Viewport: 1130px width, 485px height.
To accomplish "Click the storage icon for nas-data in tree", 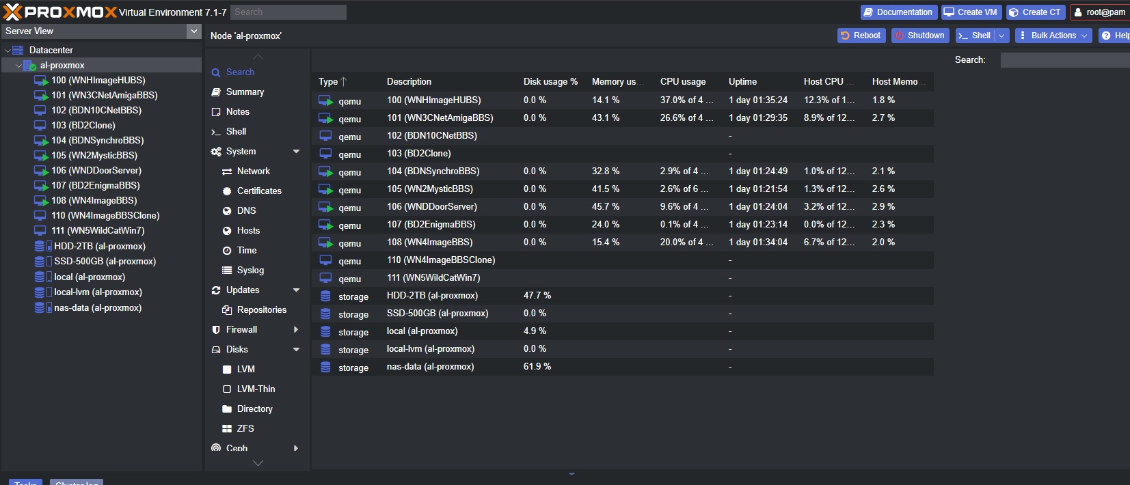I will (40, 308).
